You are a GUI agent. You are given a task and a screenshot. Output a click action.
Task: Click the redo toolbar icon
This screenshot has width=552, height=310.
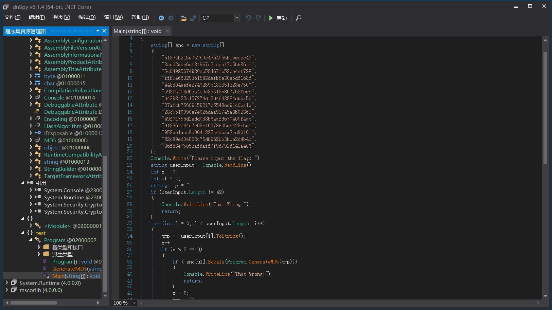[x=258, y=18]
